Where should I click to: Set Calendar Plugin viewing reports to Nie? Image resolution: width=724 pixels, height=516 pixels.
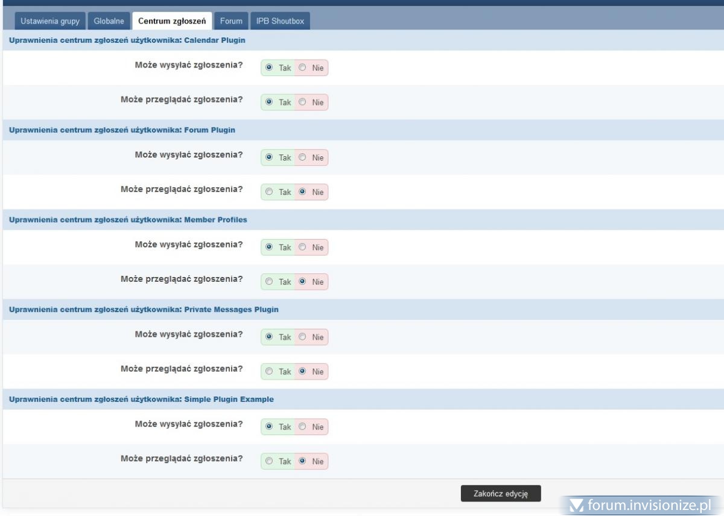tap(302, 103)
